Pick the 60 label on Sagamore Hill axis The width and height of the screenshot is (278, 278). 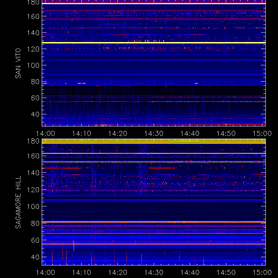click(35, 240)
